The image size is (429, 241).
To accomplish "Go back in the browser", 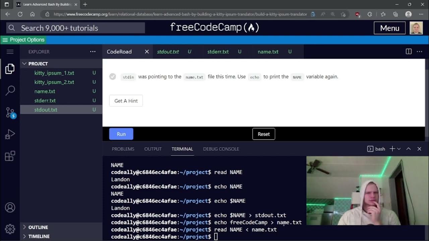I will (8, 14).
